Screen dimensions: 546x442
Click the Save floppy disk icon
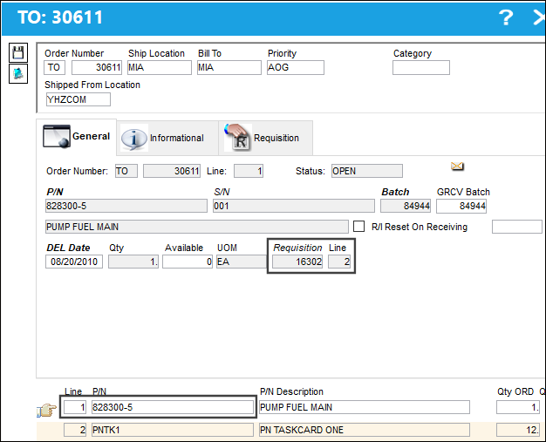18,53
